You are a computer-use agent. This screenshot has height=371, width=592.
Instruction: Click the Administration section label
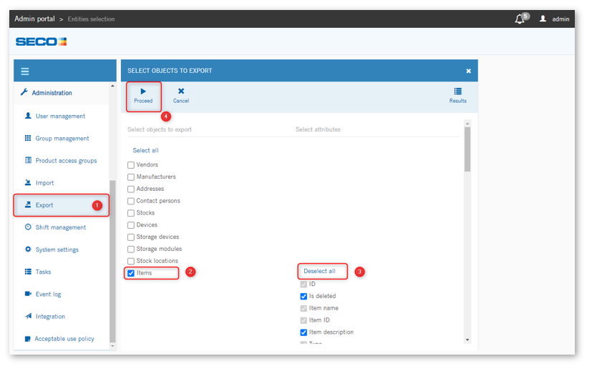pos(52,93)
